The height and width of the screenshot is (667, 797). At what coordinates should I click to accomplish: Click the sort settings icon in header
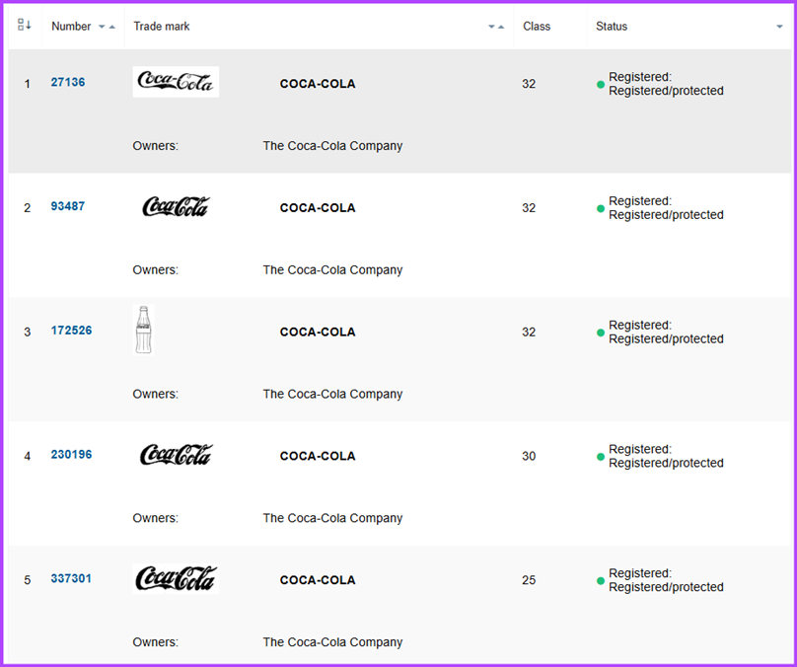pyautogui.click(x=22, y=24)
